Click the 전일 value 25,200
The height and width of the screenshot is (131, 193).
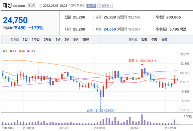(79, 17)
